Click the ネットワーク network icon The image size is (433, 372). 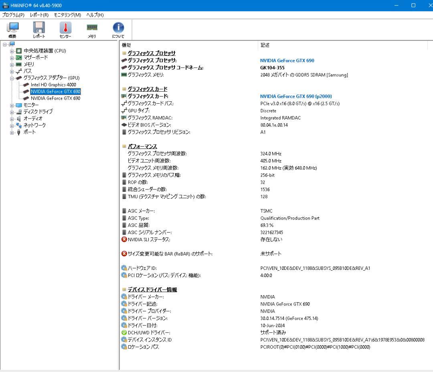click(19, 125)
